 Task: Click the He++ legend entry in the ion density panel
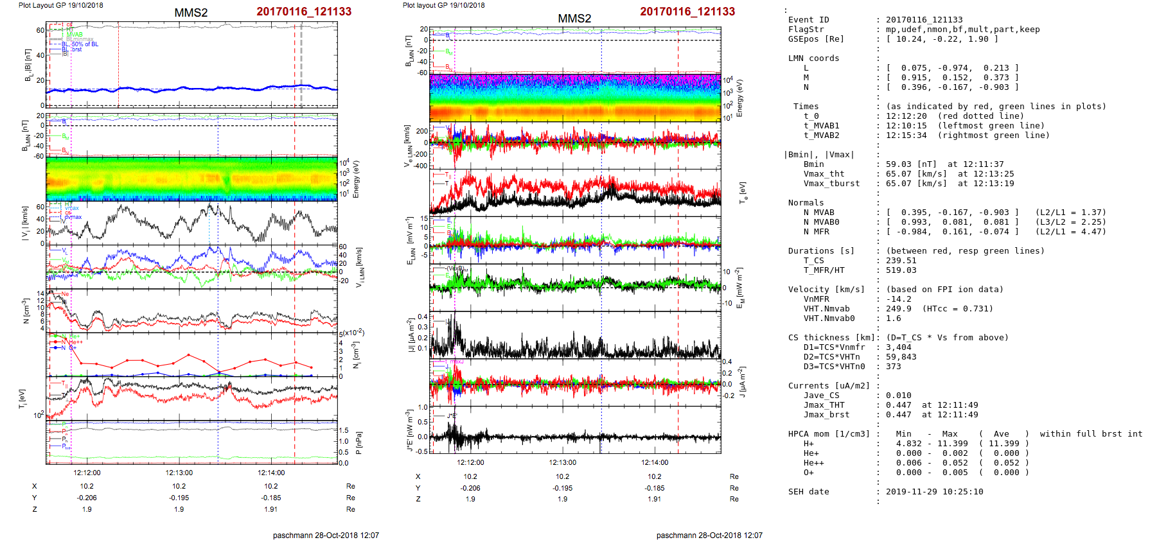pyautogui.click(x=75, y=342)
